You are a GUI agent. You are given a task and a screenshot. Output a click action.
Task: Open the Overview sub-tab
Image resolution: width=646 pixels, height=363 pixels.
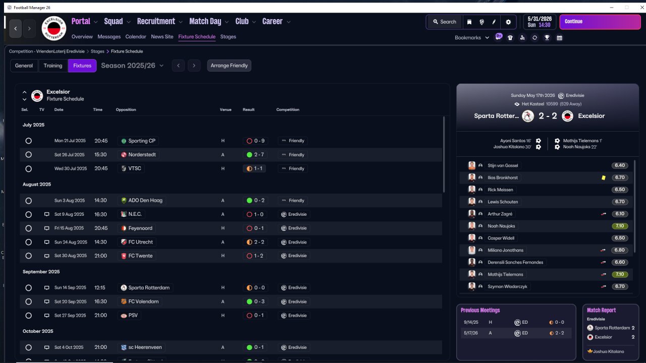(x=82, y=37)
